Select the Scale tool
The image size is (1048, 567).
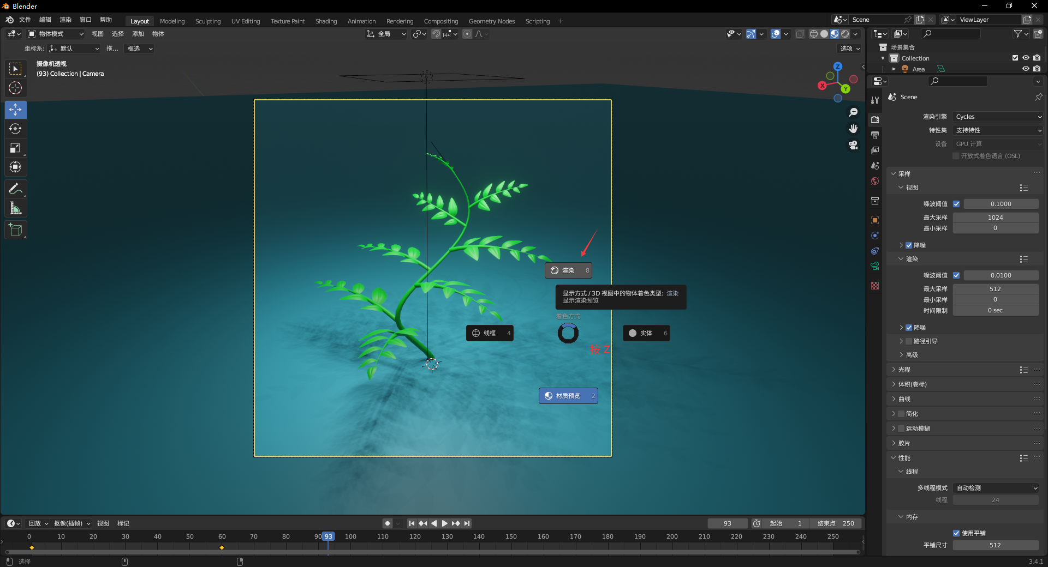tap(15, 148)
